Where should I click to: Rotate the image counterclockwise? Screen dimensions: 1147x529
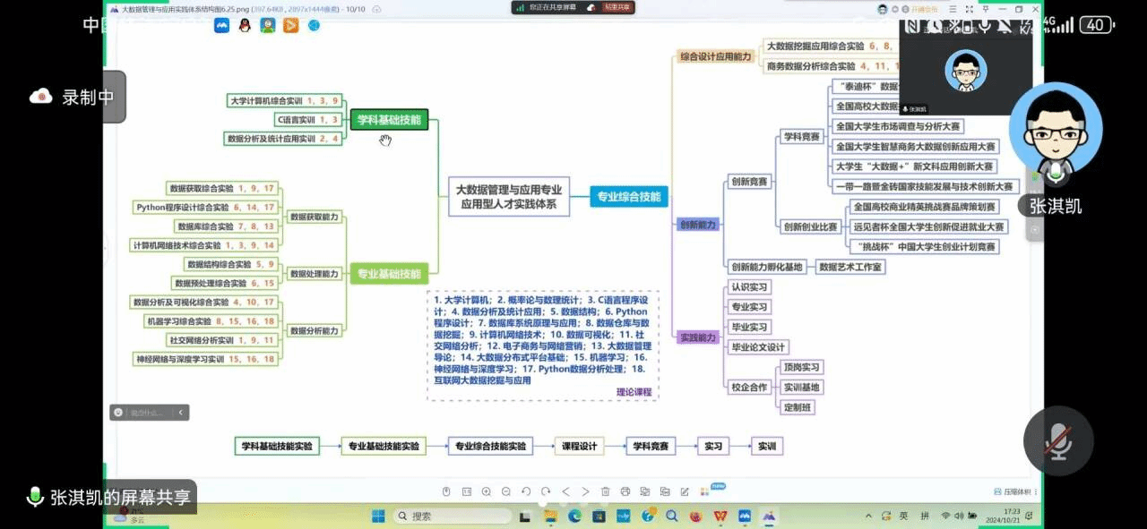525,491
